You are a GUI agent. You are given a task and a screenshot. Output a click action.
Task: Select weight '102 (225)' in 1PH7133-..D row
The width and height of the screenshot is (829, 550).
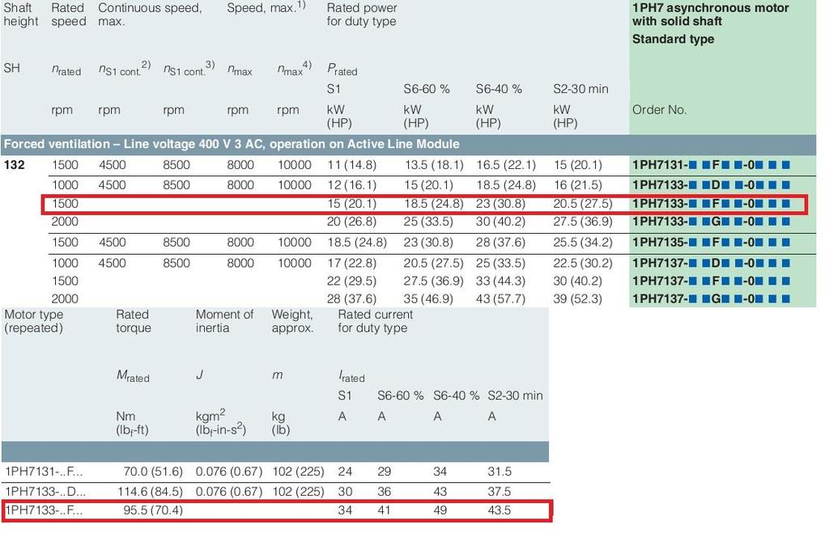click(298, 491)
